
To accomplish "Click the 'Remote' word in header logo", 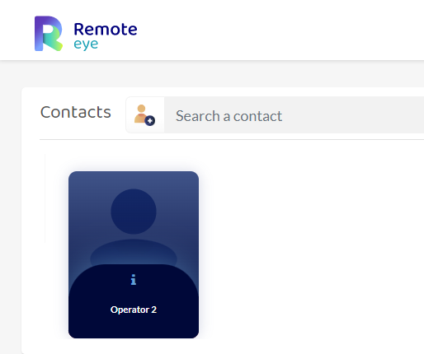I will [106, 29].
